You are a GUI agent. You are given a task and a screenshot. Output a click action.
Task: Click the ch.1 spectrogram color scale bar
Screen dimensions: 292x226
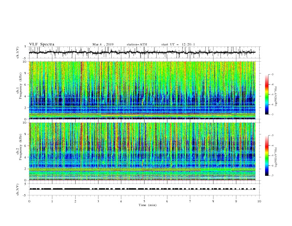coord(267,95)
